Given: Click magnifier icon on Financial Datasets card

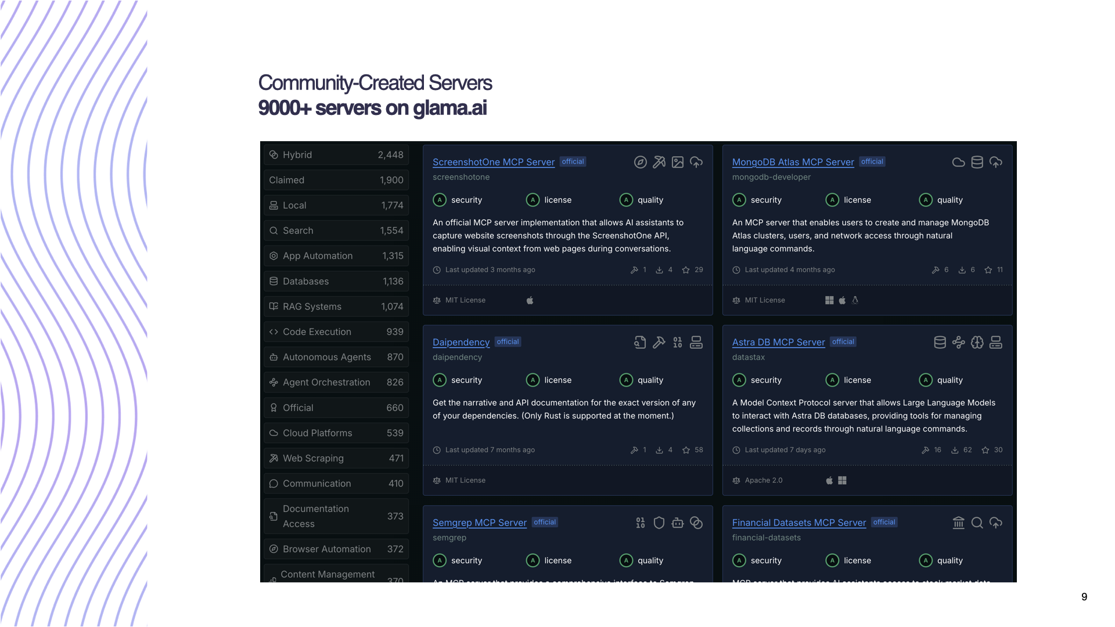Looking at the screenshot, I should pyautogui.click(x=977, y=523).
